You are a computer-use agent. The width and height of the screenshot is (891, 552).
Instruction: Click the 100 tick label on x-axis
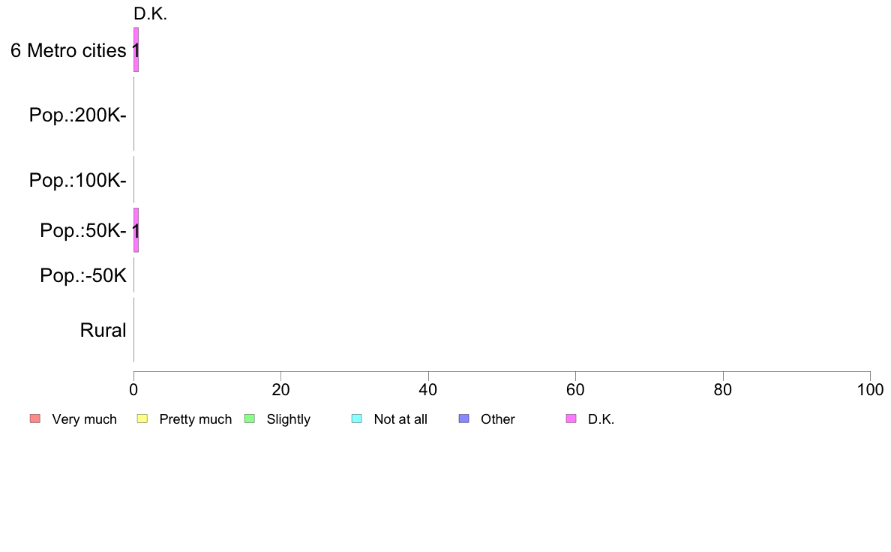tap(870, 390)
